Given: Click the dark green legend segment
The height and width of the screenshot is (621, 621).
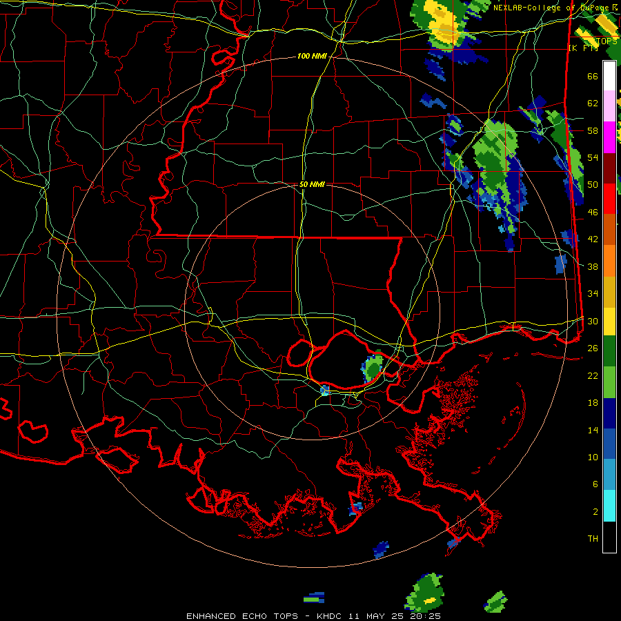Looking at the screenshot, I should (609, 351).
